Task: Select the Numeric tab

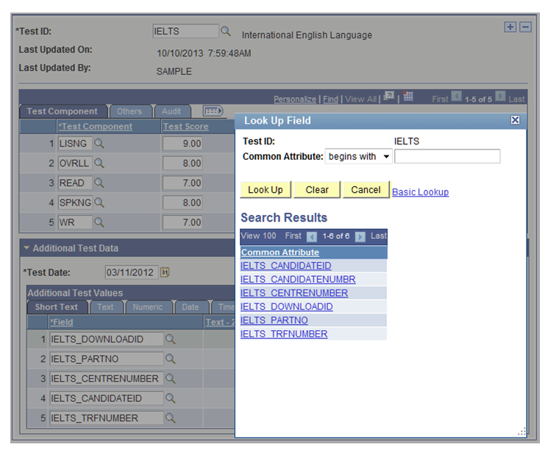Action: 148,307
